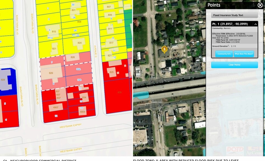
Task: Click parcel 20A in the pink zone
Action: click(79, 69)
